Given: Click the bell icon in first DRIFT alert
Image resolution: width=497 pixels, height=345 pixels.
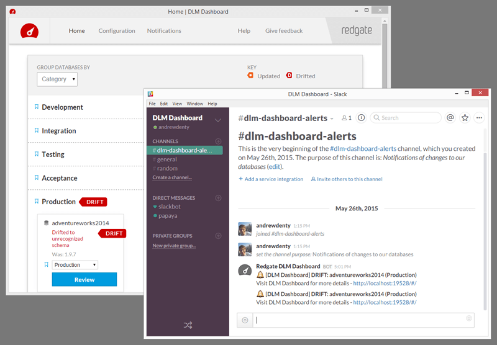Looking at the screenshot, I should 260,275.
